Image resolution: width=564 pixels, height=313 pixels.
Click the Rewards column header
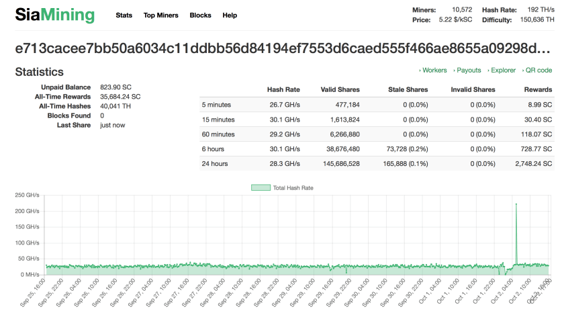pyautogui.click(x=538, y=90)
